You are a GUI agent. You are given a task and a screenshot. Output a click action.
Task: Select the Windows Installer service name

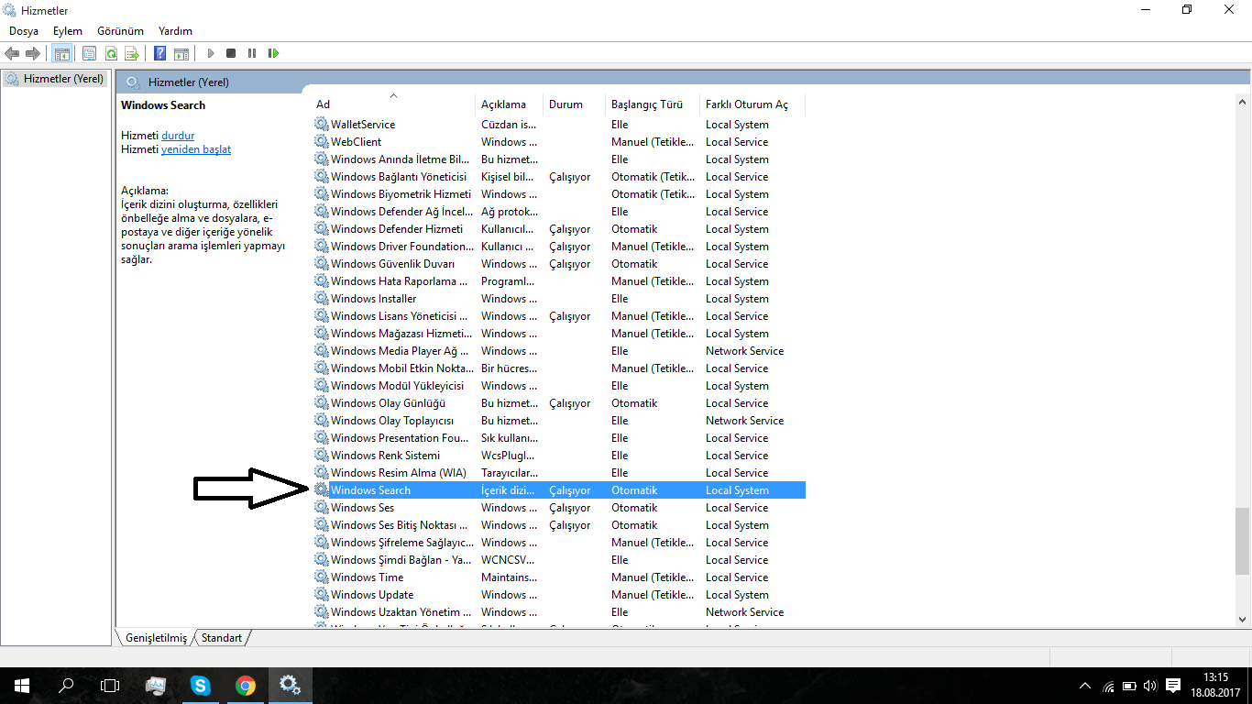[x=374, y=299]
